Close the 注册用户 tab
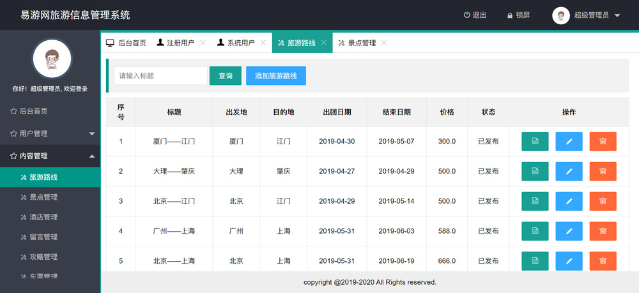 coord(203,43)
